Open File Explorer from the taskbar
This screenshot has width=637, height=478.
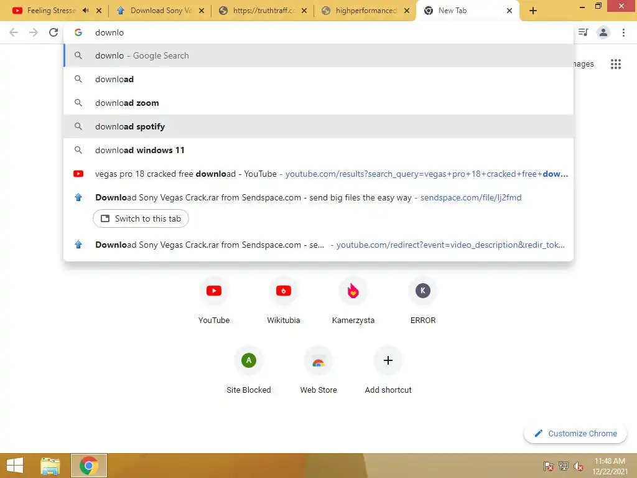click(x=50, y=466)
